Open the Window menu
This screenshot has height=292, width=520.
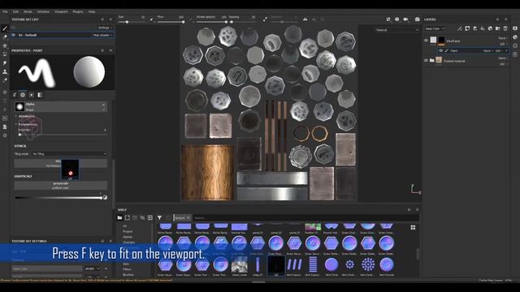pyautogui.click(x=43, y=11)
